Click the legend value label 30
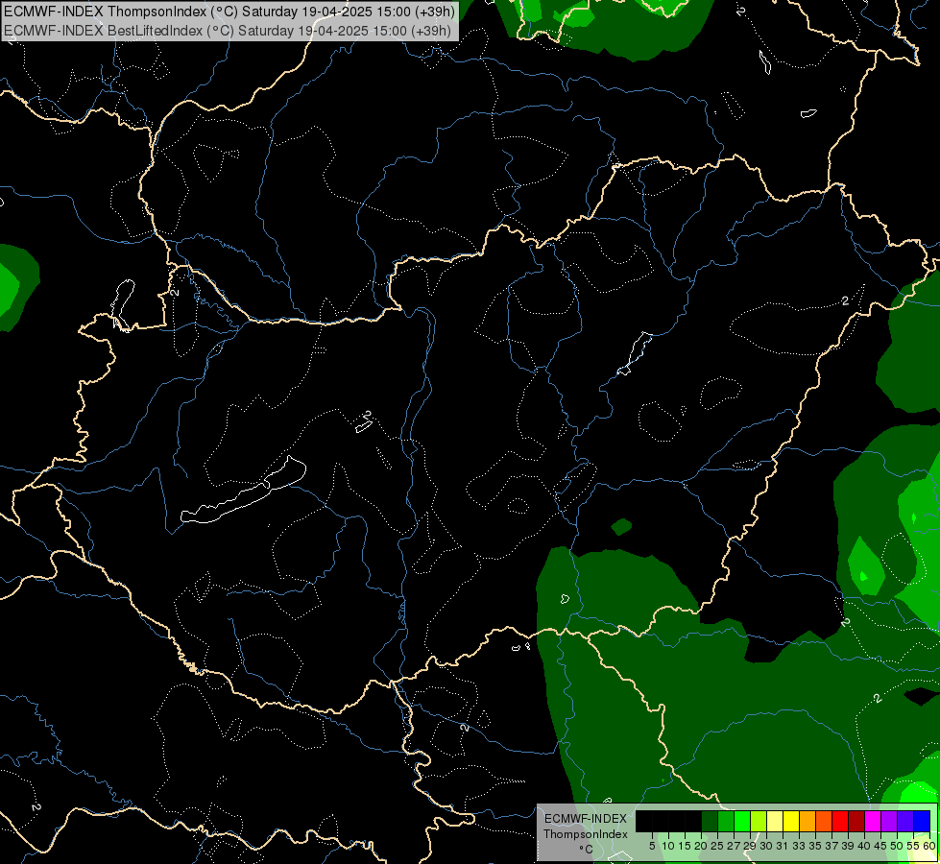The width and height of the screenshot is (940, 864). coord(766,846)
